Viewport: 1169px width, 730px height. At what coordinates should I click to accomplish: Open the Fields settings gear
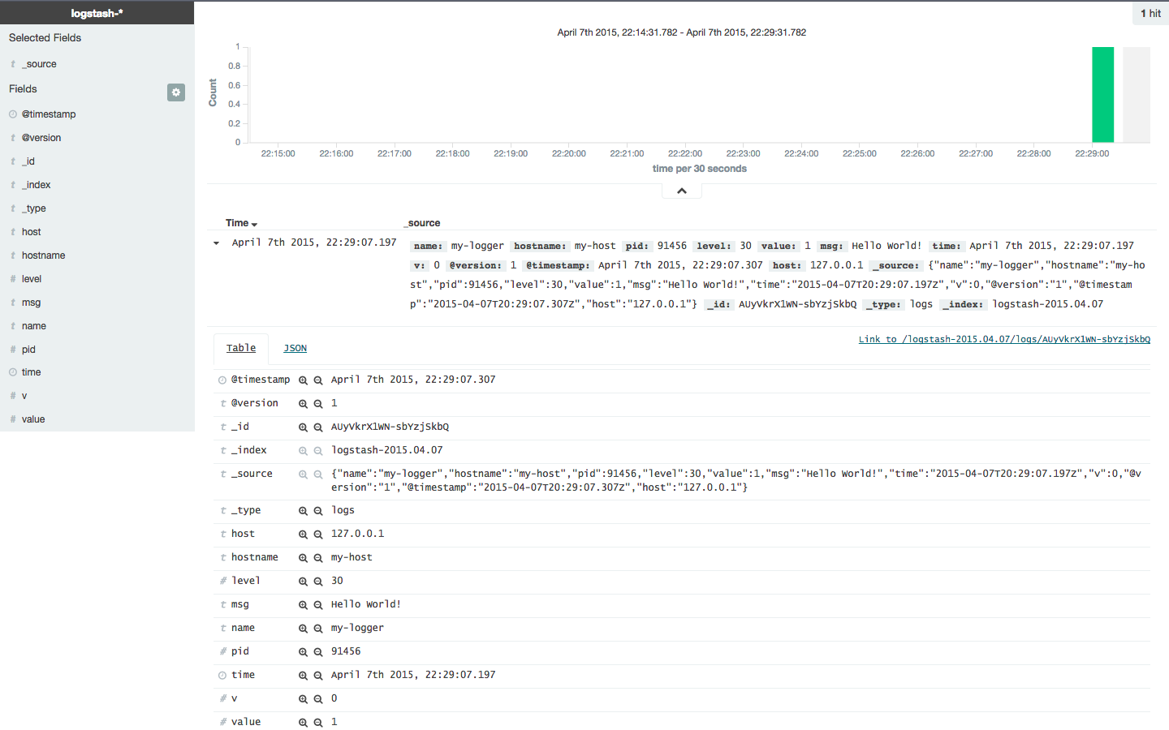[x=176, y=92]
